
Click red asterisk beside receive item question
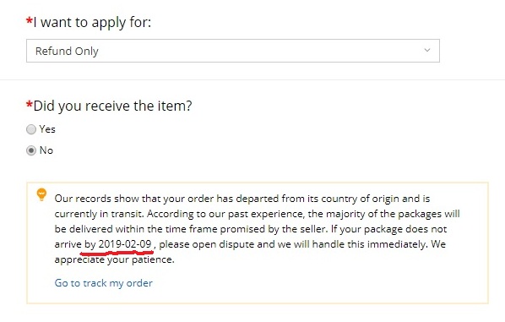coord(30,105)
